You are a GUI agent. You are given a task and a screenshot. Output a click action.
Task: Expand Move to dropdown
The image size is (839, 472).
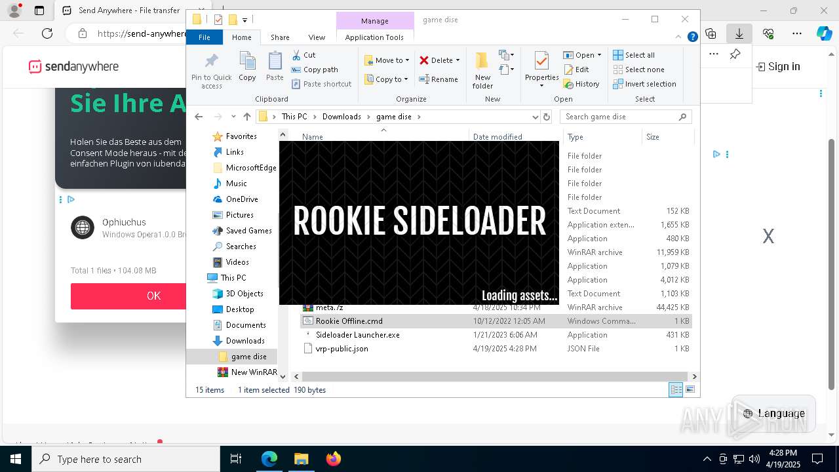(407, 60)
